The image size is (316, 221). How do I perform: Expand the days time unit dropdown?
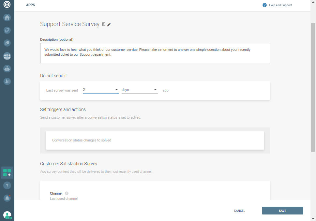(x=139, y=90)
